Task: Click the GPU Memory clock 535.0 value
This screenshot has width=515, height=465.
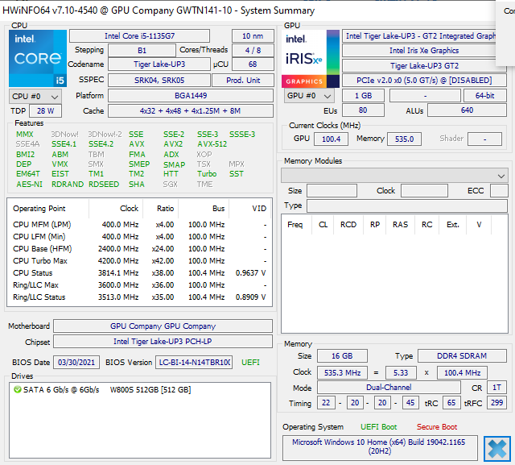Action: 404,139
